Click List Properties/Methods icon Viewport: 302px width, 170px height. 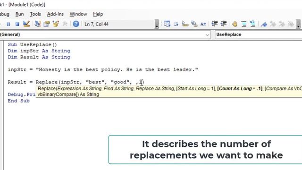[x=167, y=24]
